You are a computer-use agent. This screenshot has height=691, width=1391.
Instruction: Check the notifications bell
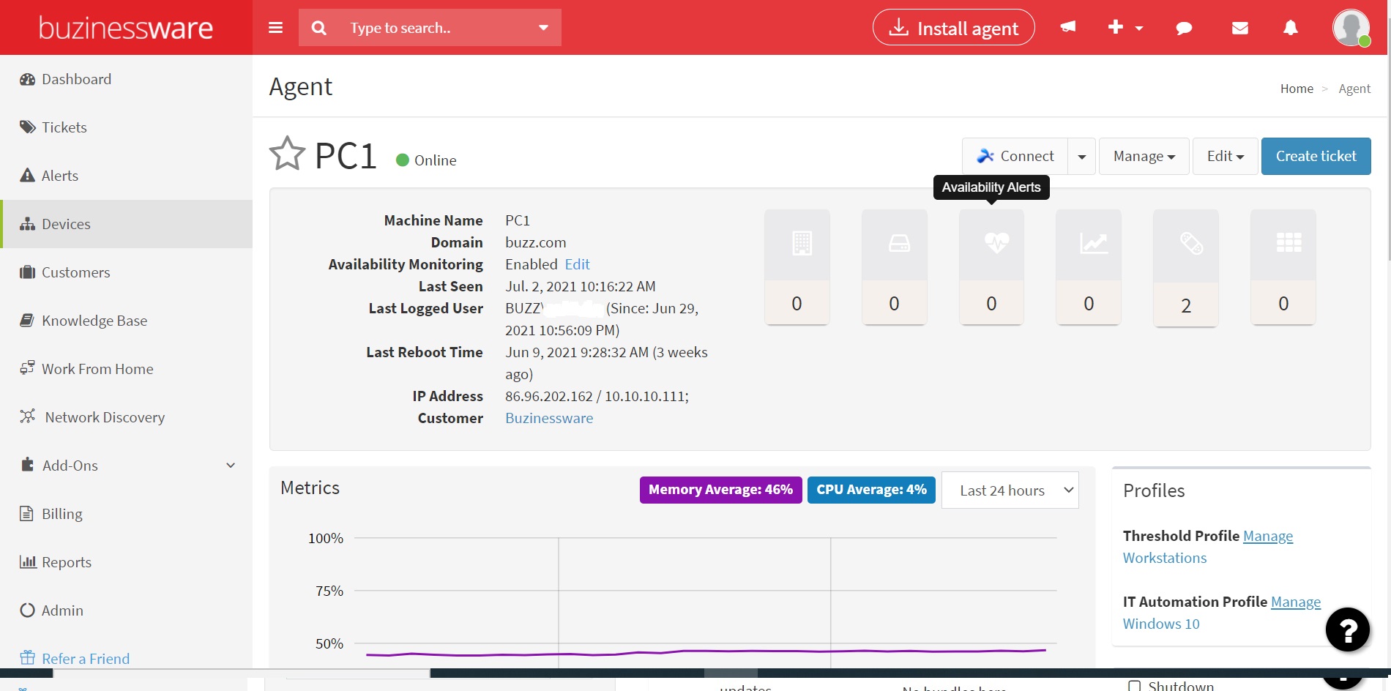click(1290, 28)
